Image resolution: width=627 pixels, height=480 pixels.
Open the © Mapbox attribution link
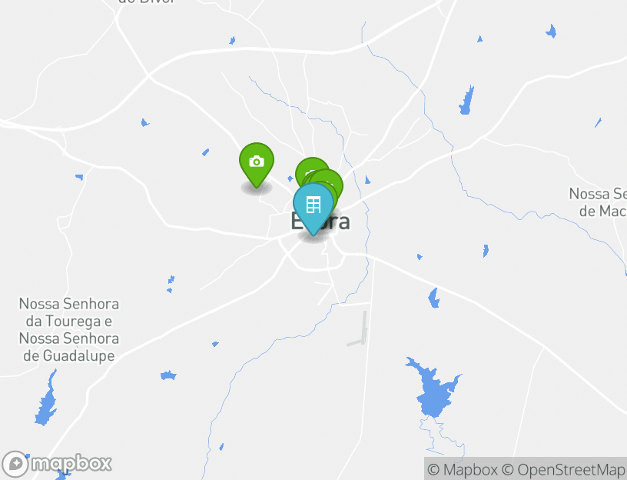463,469
